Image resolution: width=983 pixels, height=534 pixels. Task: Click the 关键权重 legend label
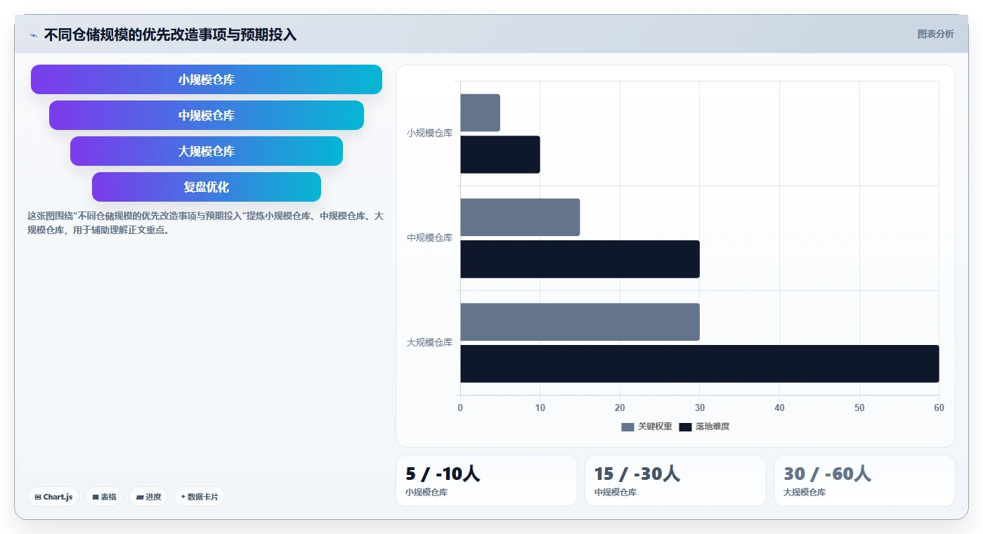[x=655, y=426]
